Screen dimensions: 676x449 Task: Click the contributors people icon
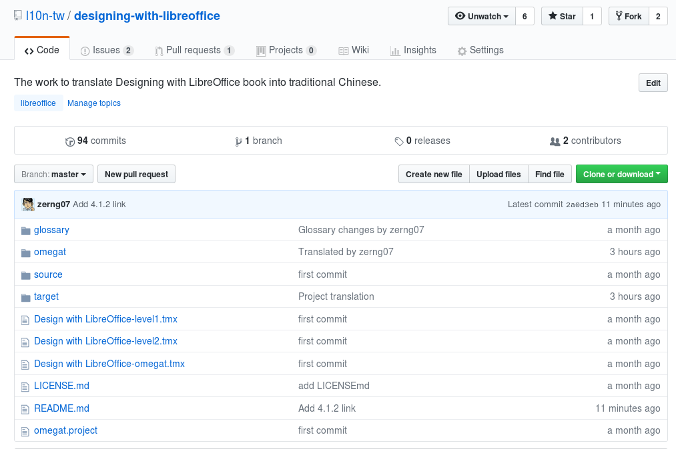tap(555, 141)
